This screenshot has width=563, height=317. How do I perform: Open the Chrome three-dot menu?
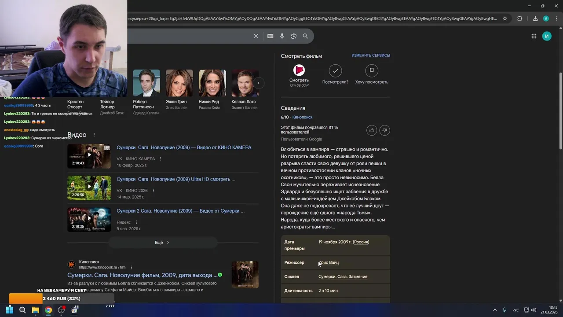point(556,18)
